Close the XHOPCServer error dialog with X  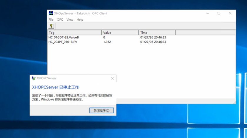coord(112,78)
